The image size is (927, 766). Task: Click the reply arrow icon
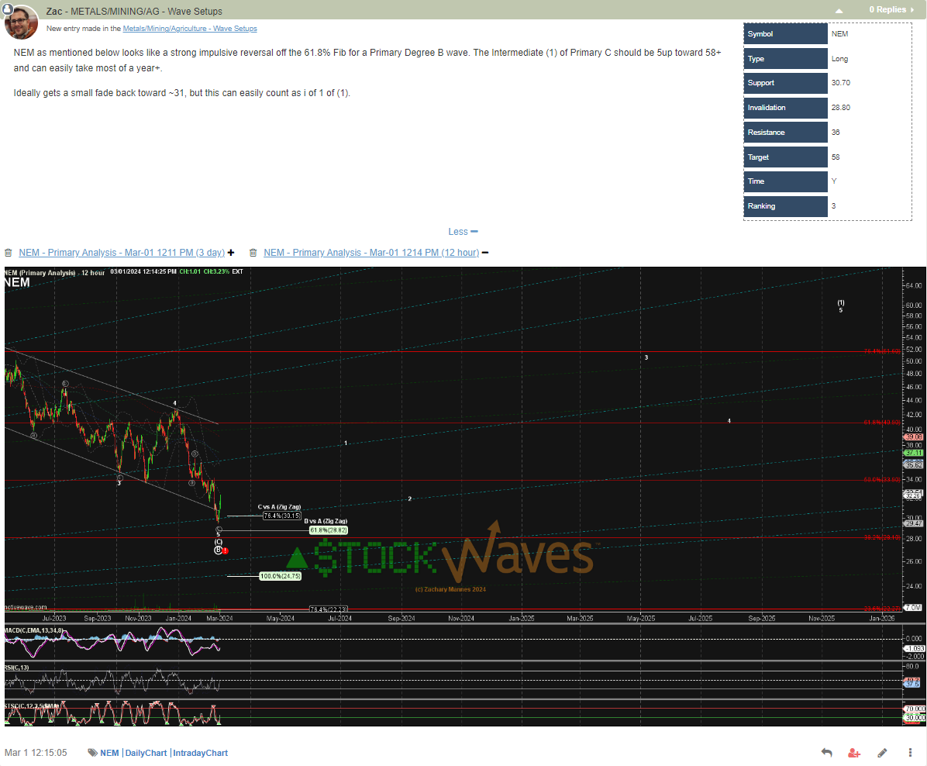[826, 753]
